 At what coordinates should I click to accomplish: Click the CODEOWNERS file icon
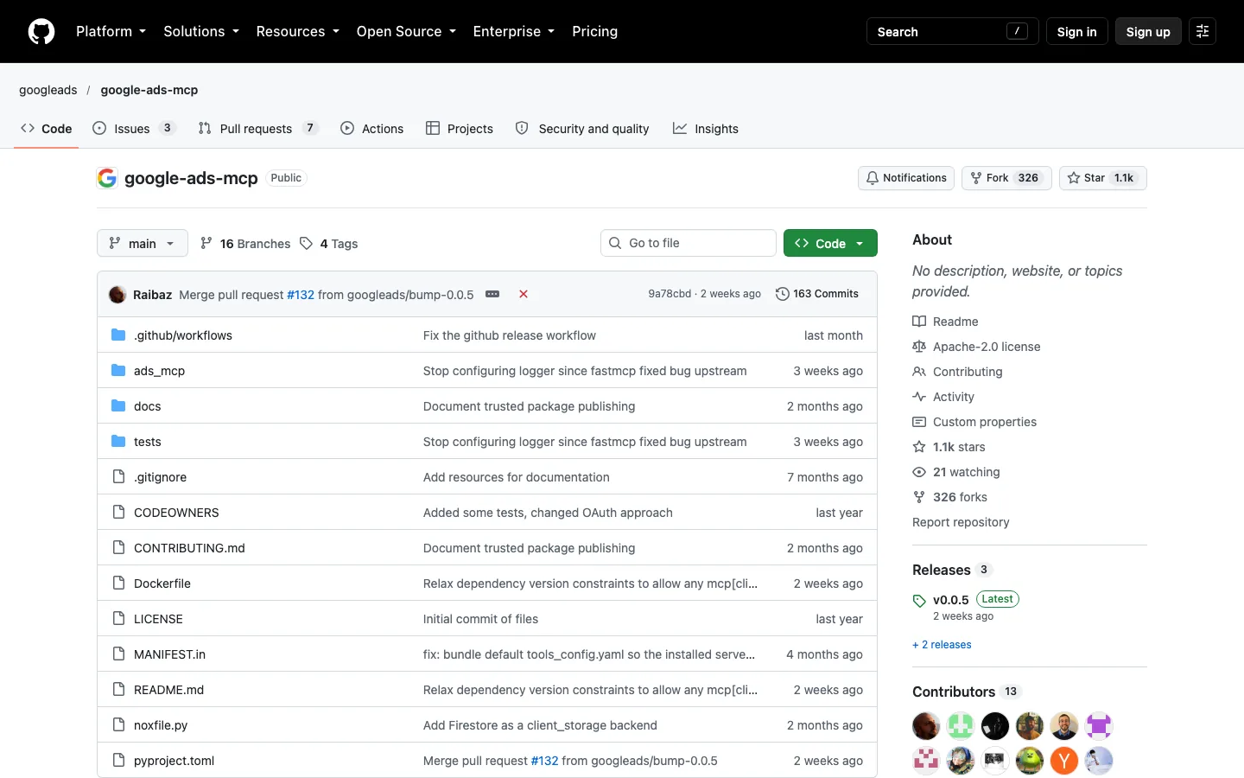coord(118,512)
